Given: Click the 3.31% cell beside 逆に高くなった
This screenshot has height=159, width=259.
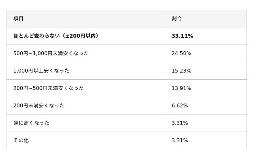Looking at the screenshot, I should (x=180, y=123).
